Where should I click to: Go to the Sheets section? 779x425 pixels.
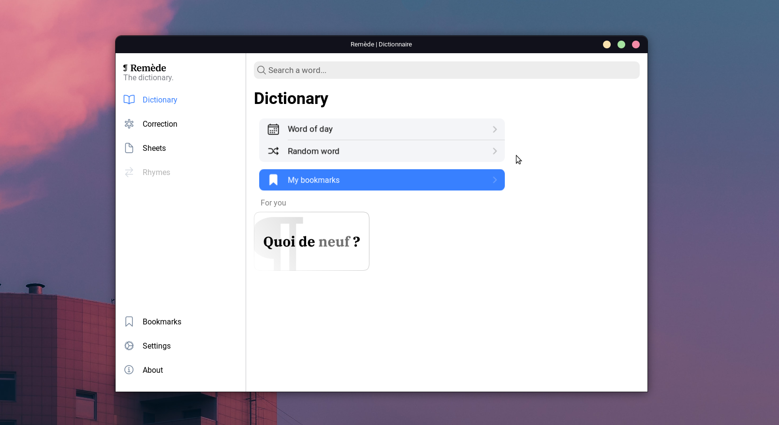coord(154,148)
